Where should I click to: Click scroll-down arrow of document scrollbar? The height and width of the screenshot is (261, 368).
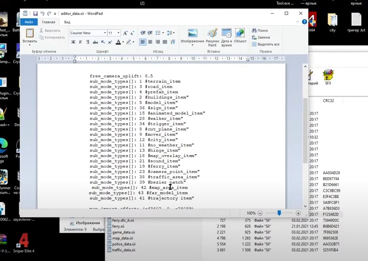click(x=305, y=206)
